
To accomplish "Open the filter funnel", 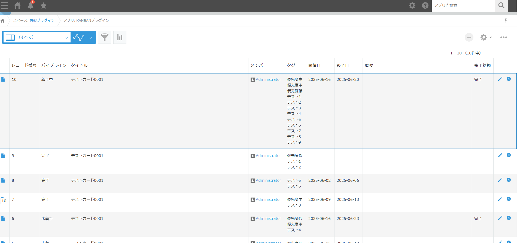I will tap(105, 37).
